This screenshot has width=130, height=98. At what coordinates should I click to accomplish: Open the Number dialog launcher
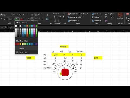pos(65,23)
